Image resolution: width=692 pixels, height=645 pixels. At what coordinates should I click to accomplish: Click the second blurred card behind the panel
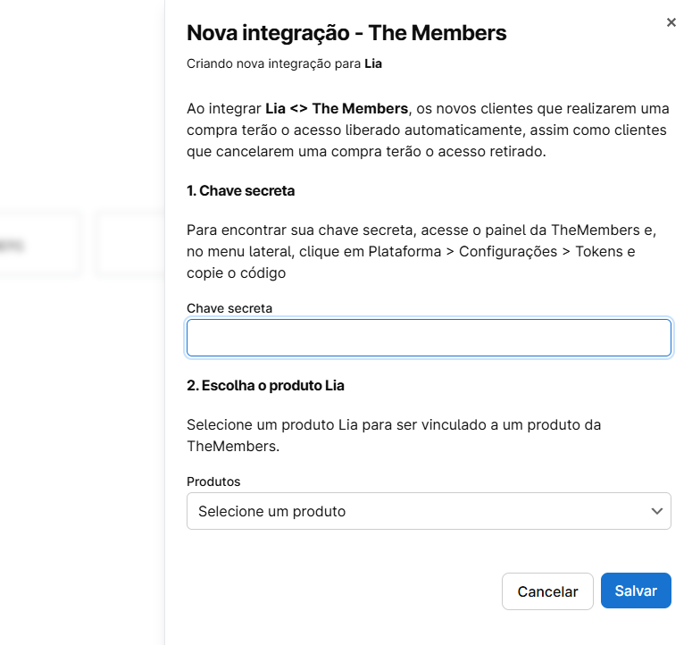[129, 243]
